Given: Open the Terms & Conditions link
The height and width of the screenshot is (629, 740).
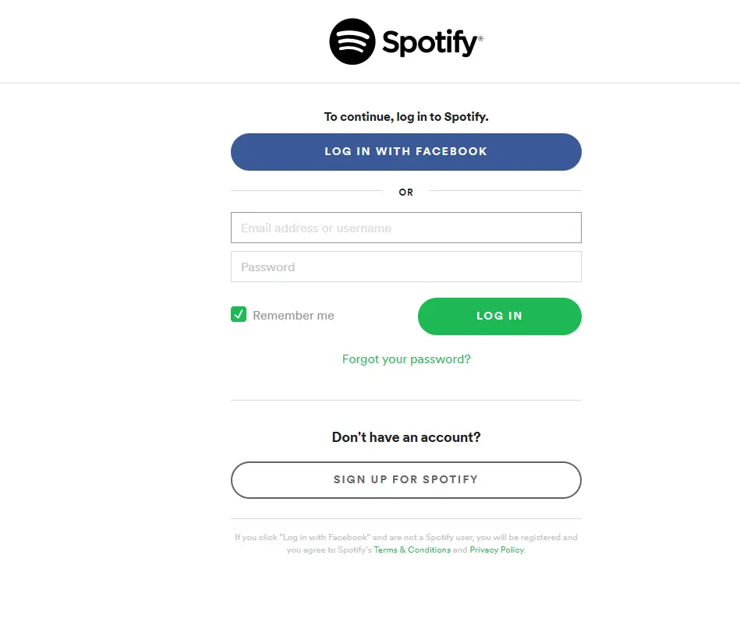Looking at the screenshot, I should pos(412,549).
